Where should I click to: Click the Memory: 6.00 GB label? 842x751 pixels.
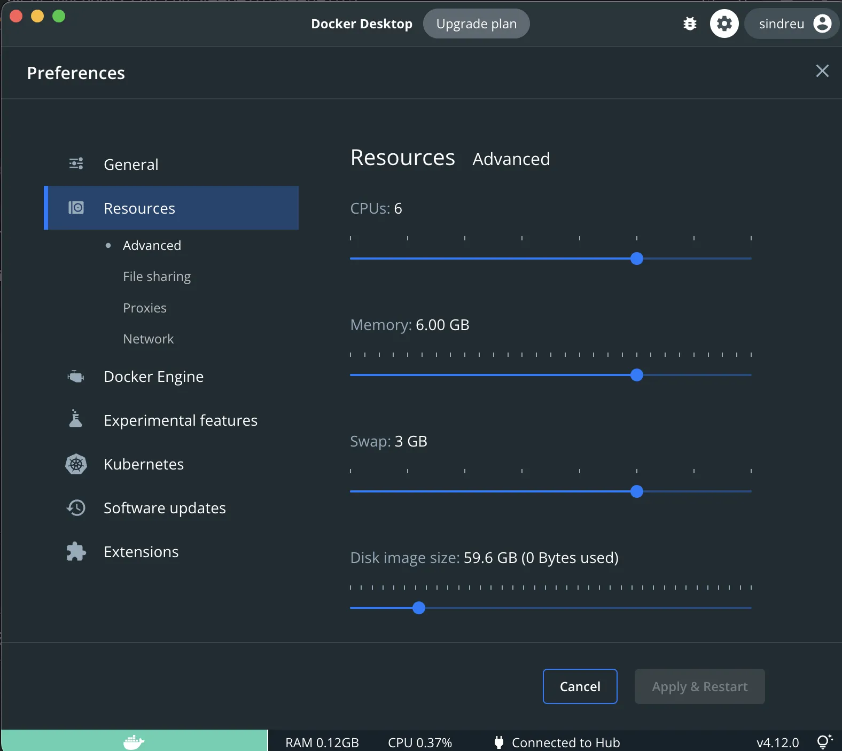point(410,325)
